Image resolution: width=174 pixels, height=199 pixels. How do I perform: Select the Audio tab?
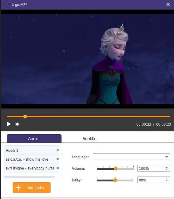(34, 138)
